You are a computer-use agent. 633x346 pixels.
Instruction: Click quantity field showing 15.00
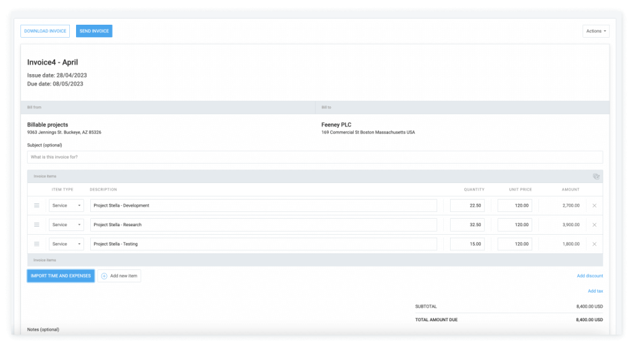[467, 244]
